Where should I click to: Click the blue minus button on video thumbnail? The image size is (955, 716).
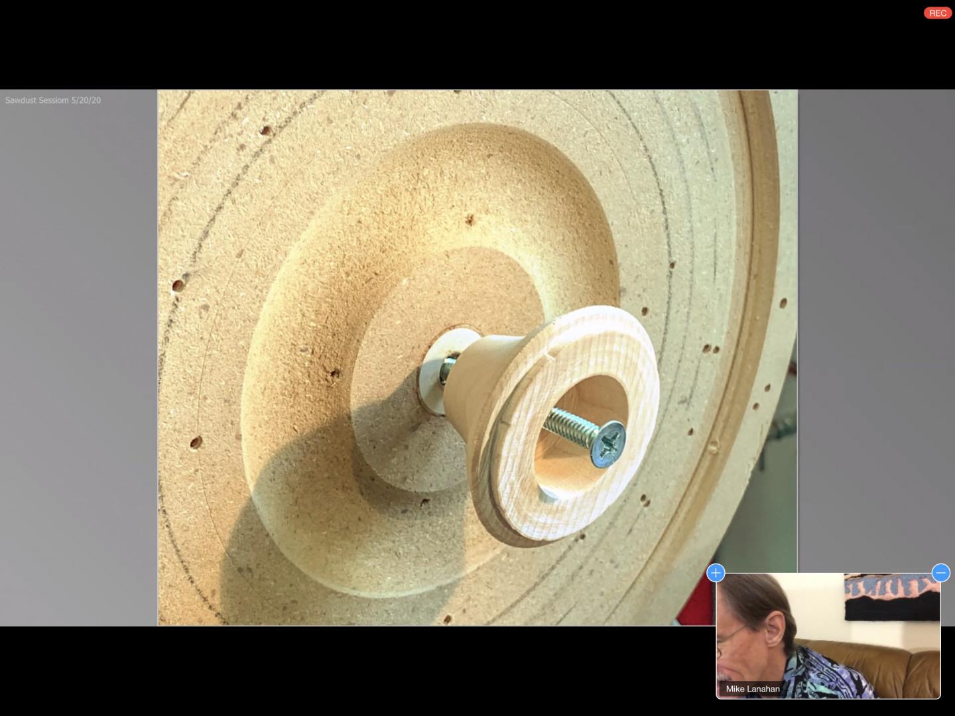coord(940,573)
